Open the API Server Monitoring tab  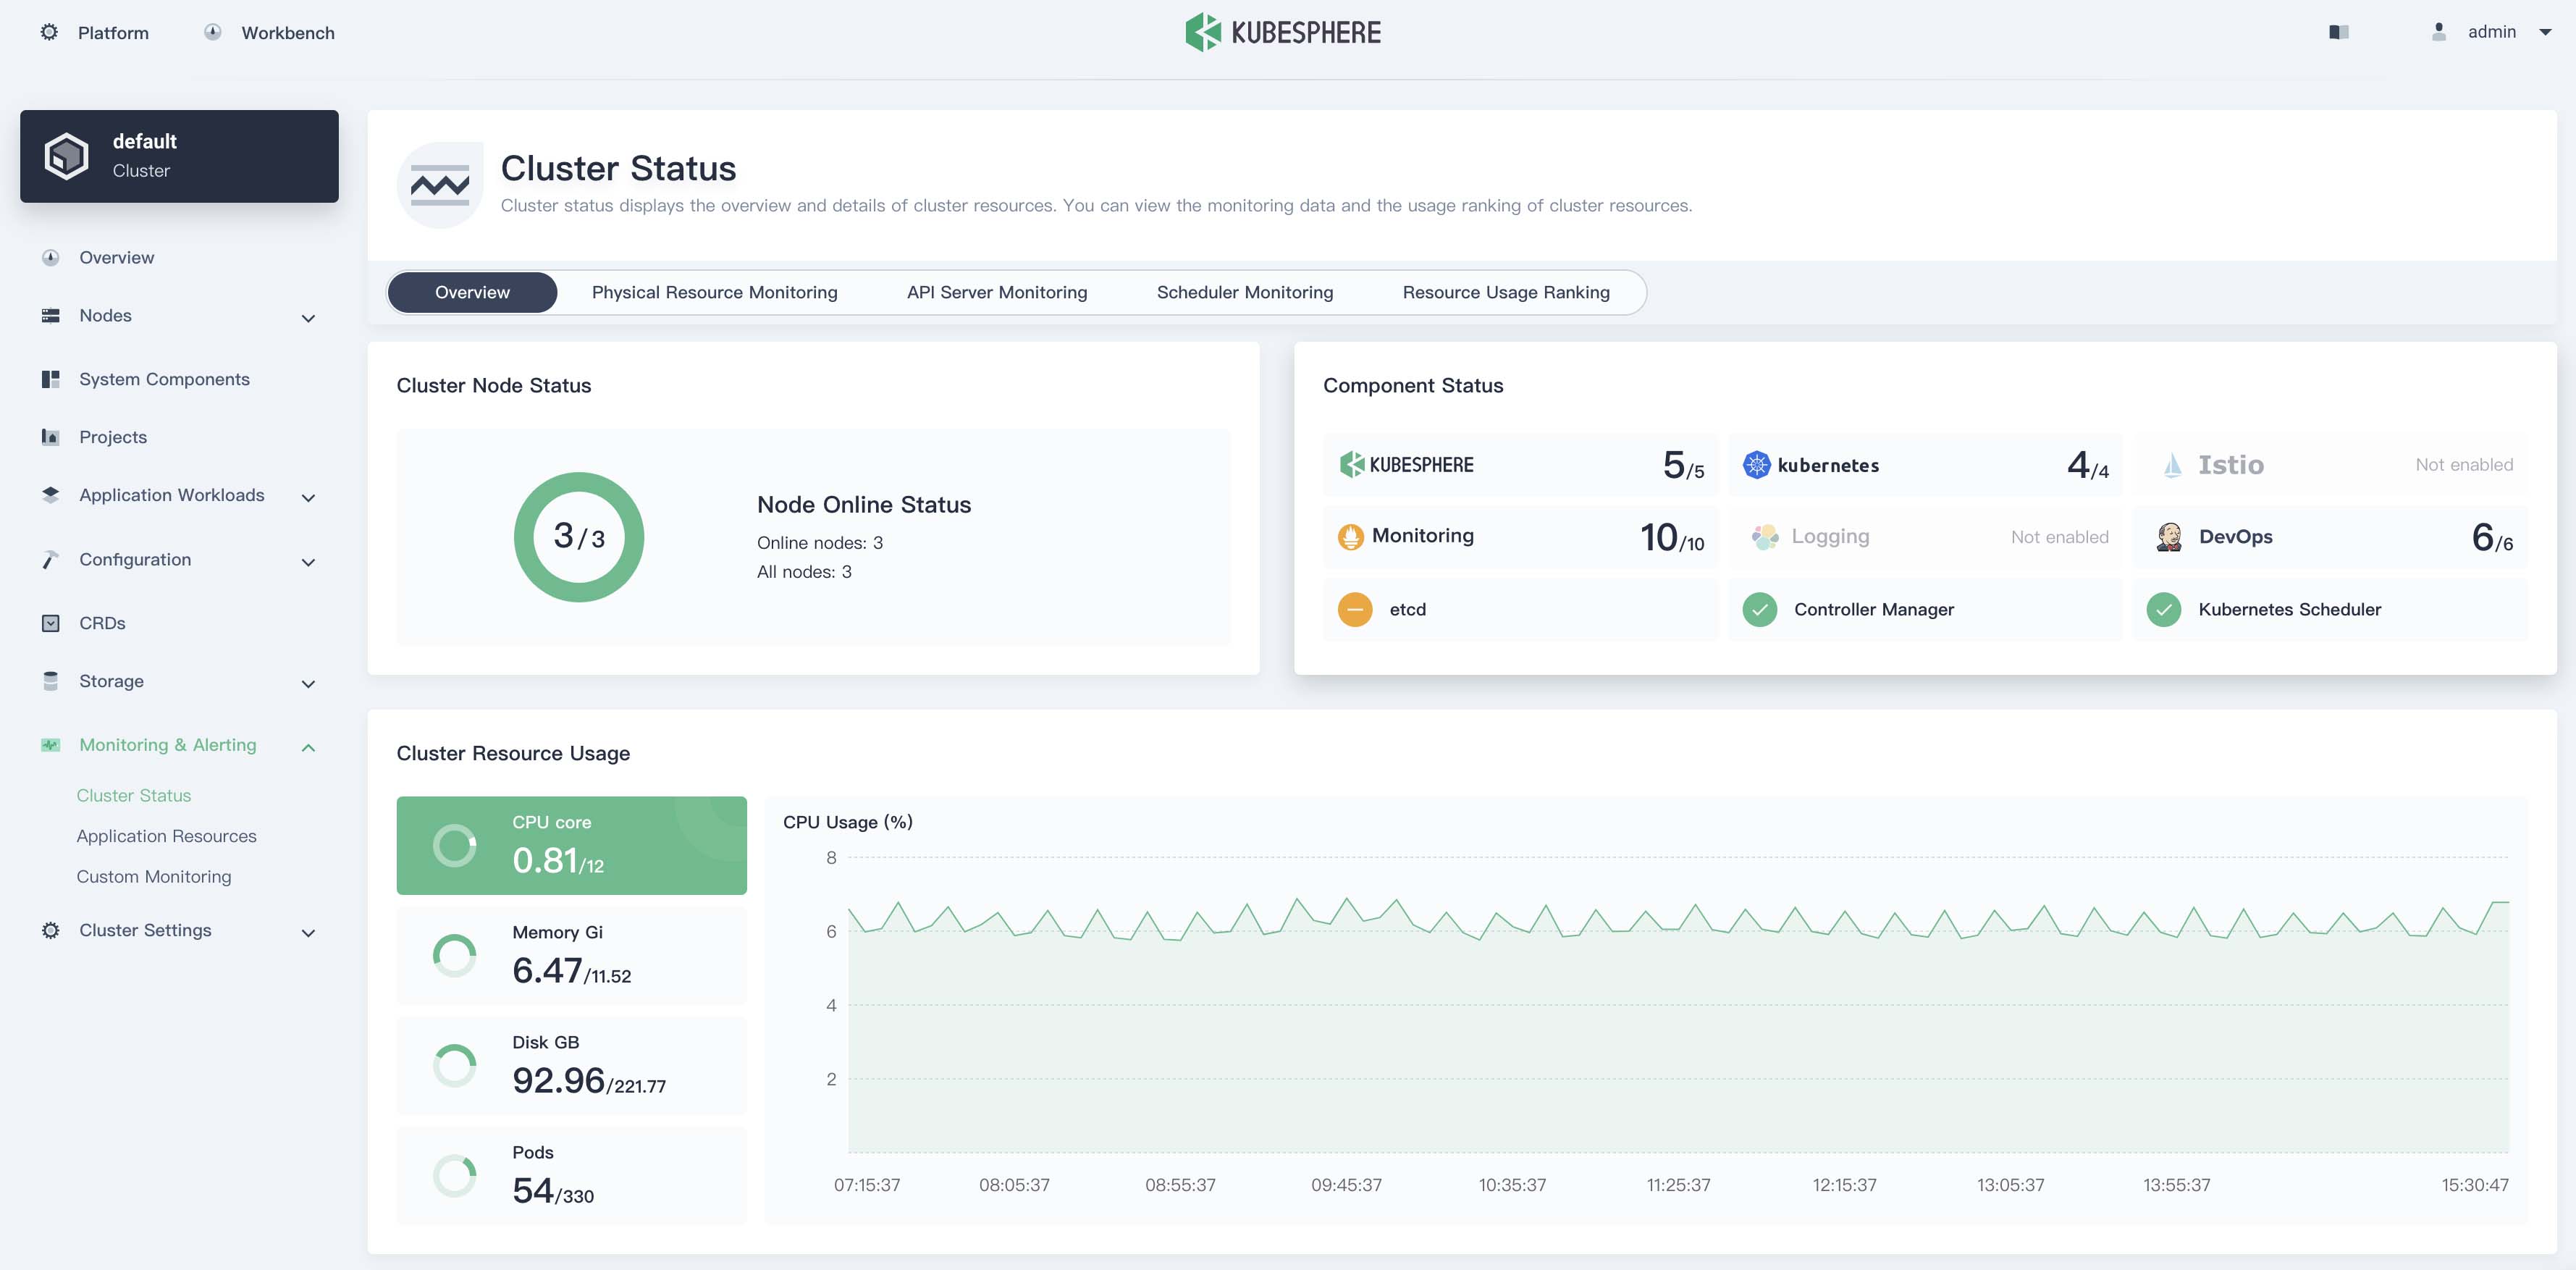[x=997, y=292]
